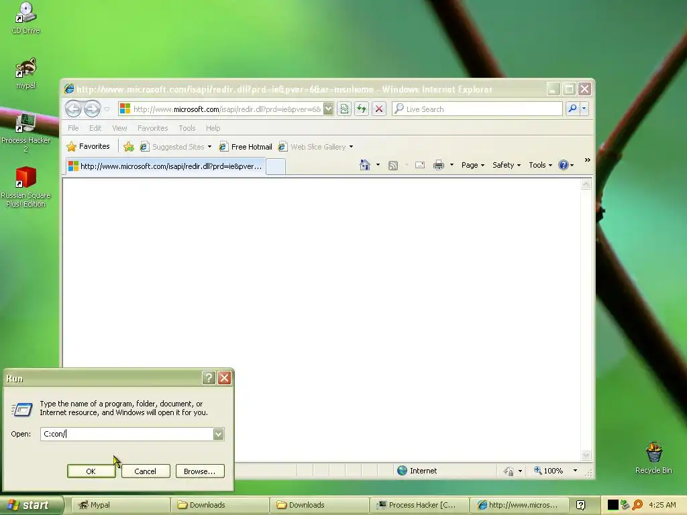Click the Forward arrow in Internet Explorer
This screenshot has width=687, height=515.
coord(92,109)
